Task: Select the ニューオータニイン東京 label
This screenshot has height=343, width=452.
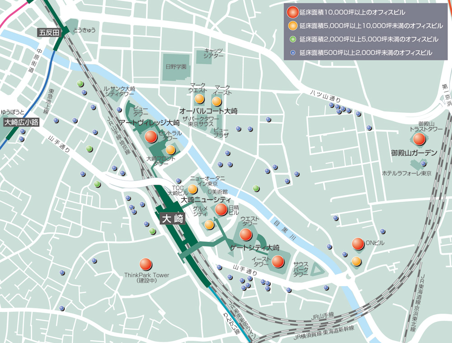Action: point(207,181)
